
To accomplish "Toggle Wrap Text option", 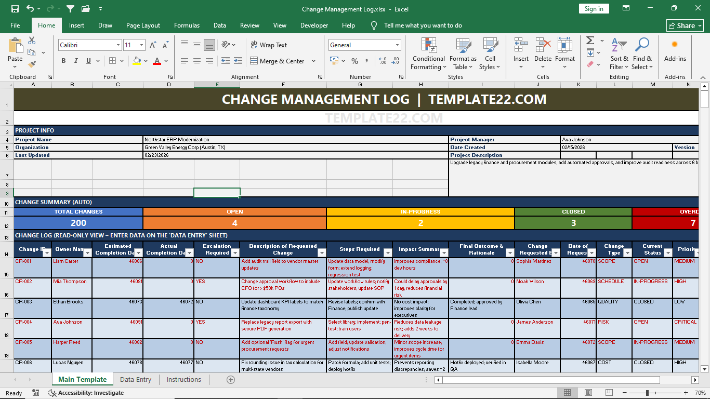I will coord(269,45).
